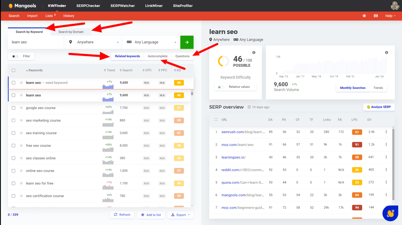Open the three-dot menu for semrush.com result
The width and height of the screenshot is (402, 225).
pos(386,132)
